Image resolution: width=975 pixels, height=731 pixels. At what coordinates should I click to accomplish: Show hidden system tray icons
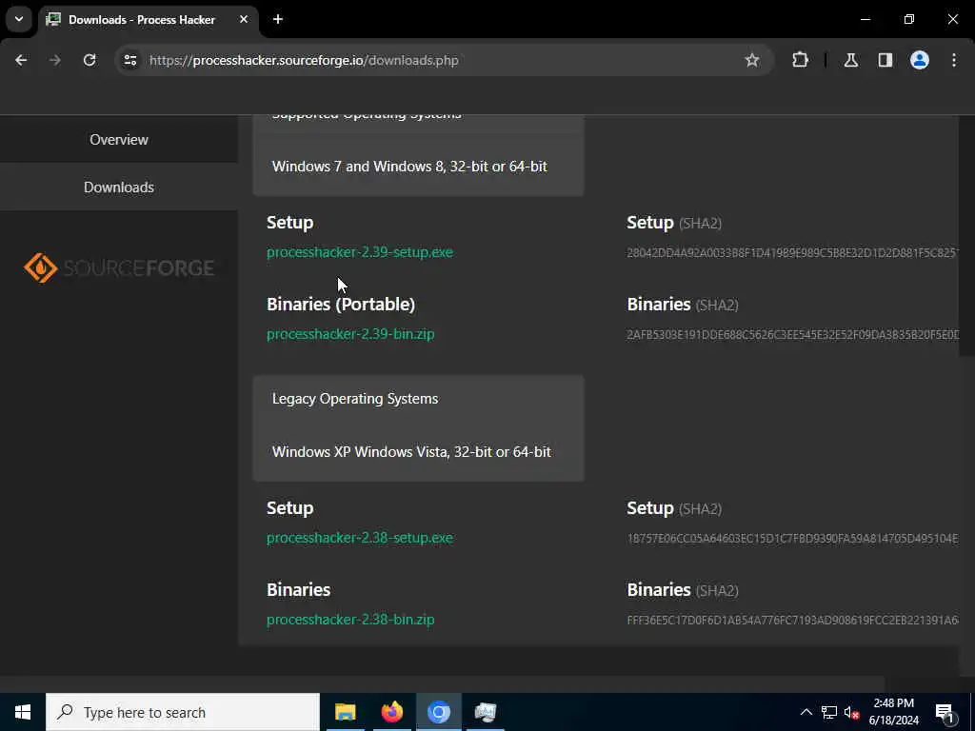tap(806, 712)
